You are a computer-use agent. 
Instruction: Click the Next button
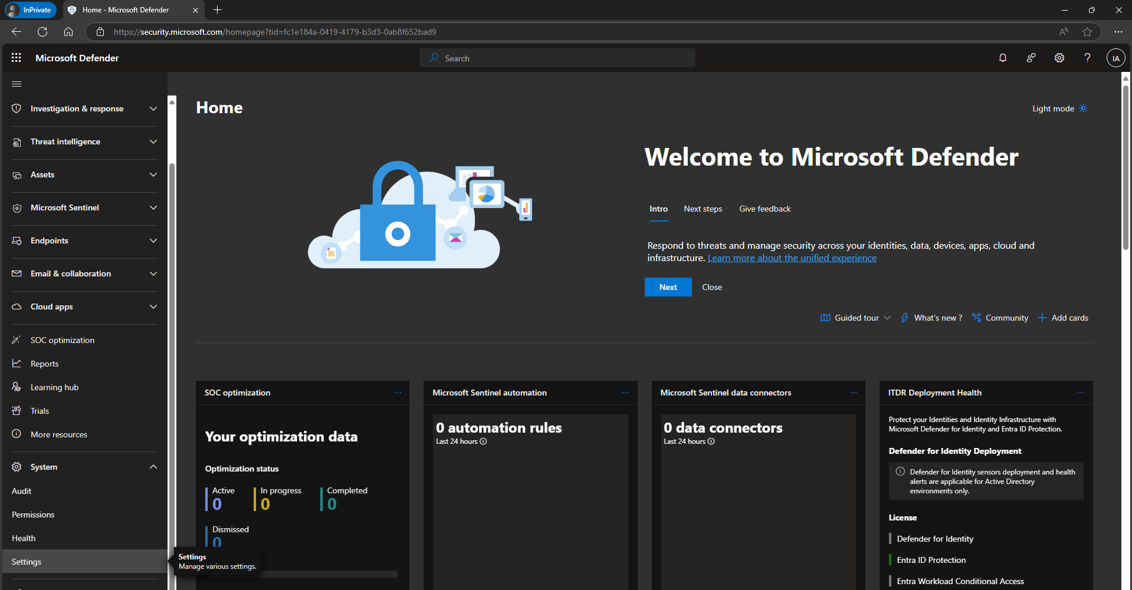[668, 287]
